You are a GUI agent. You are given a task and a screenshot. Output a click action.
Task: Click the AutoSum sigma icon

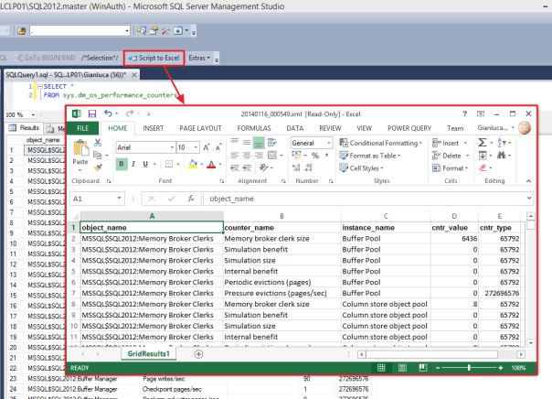click(483, 143)
